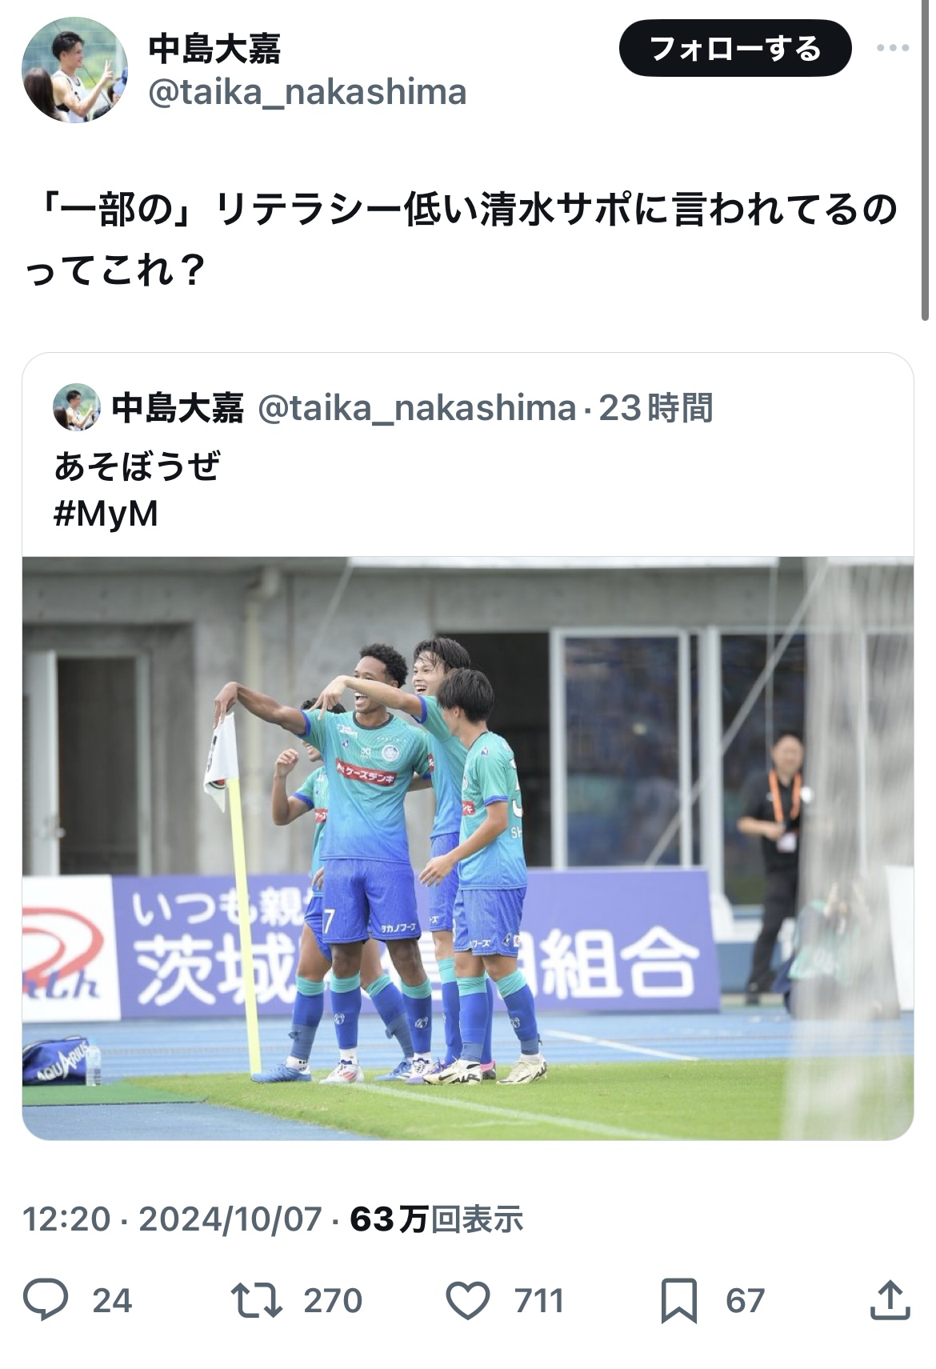This screenshot has width=936, height=1369.
Task: Click the 中島大嘉 display name at the top
Action: tap(214, 48)
